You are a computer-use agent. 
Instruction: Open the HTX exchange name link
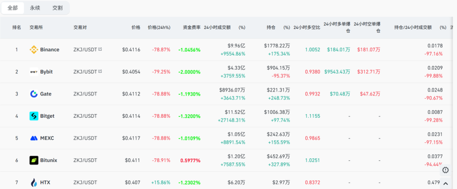[45, 182]
